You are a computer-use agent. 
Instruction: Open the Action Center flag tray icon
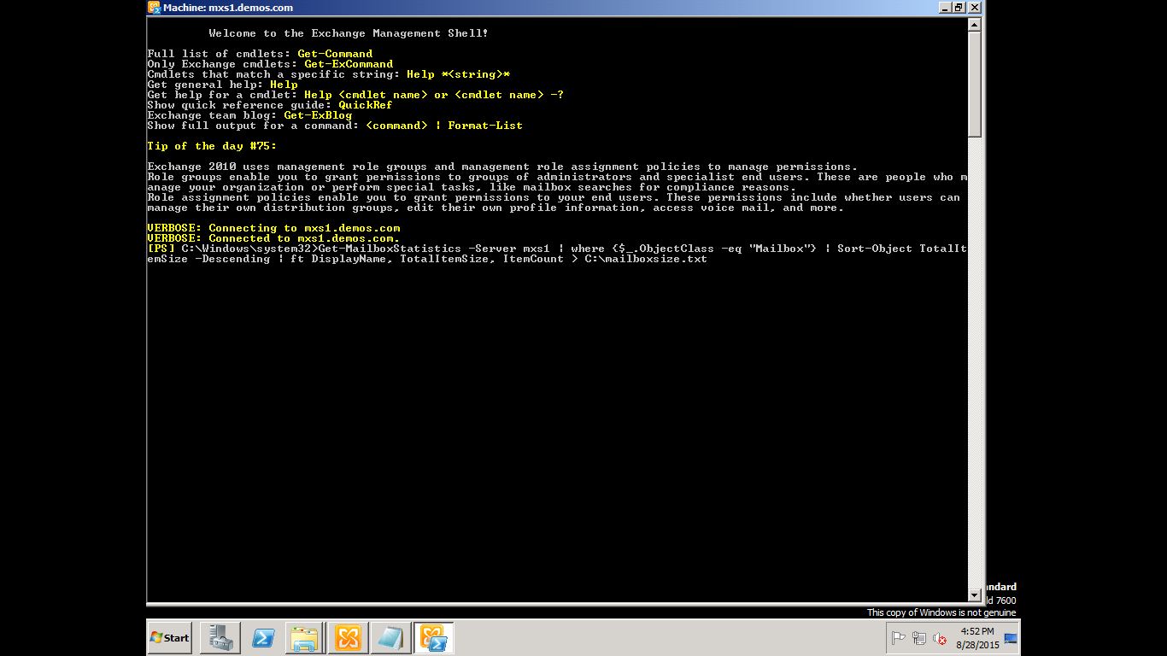[899, 638]
